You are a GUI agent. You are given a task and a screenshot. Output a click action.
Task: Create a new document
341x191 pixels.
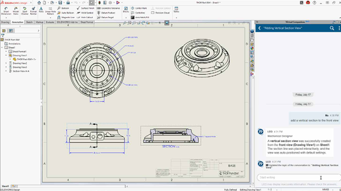[x=45, y=3]
